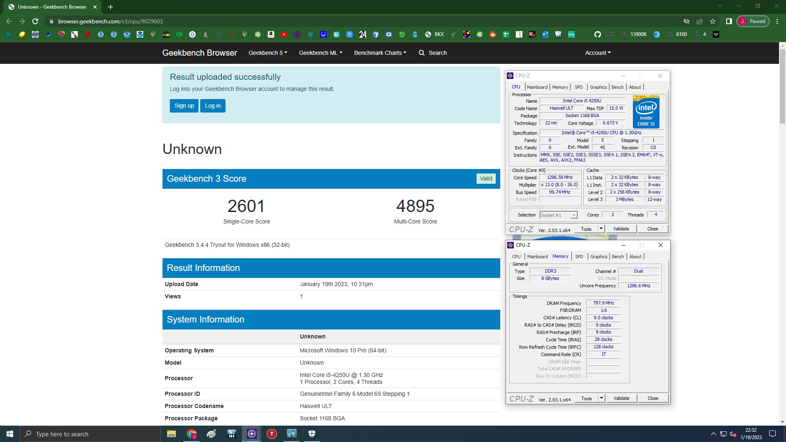The image size is (786, 442).
Task: Expand Benchmark Charts dropdown menu
Action: [x=380, y=53]
